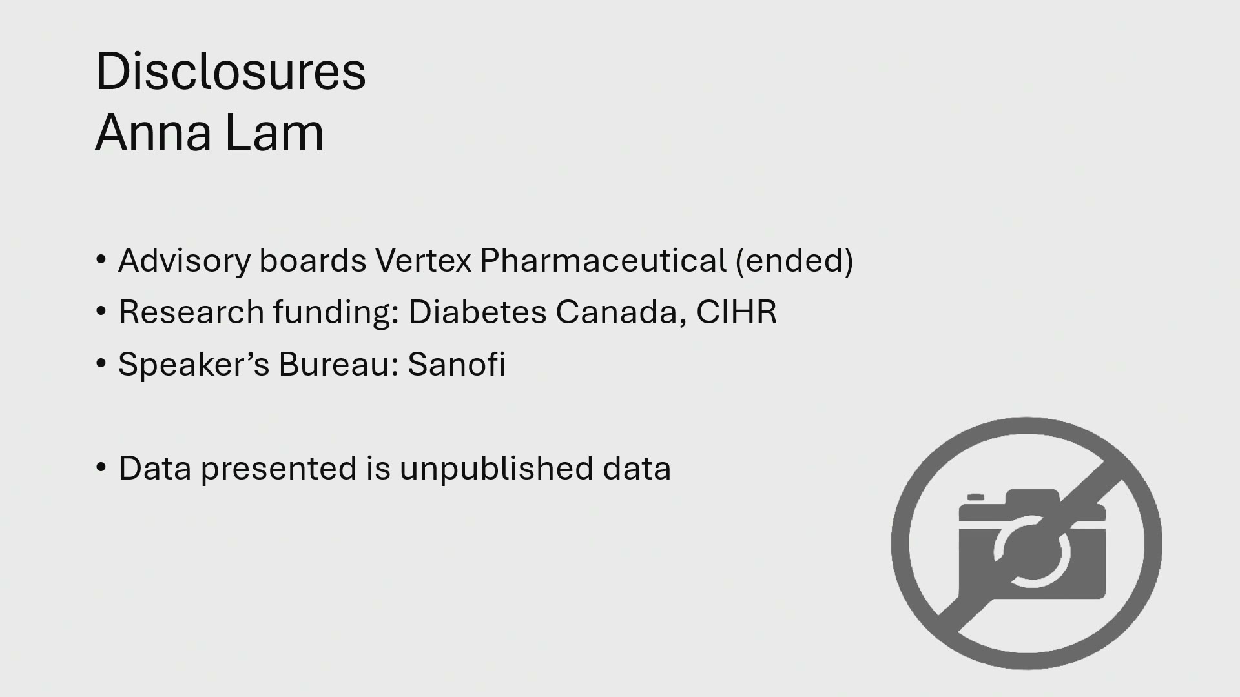Click the camera lens inside the prohibition sign
Viewport: 1240px width, 697px height.
tap(1031, 552)
